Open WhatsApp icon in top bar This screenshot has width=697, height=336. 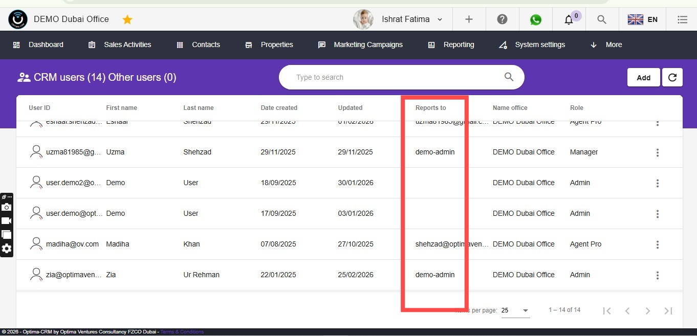tap(536, 19)
